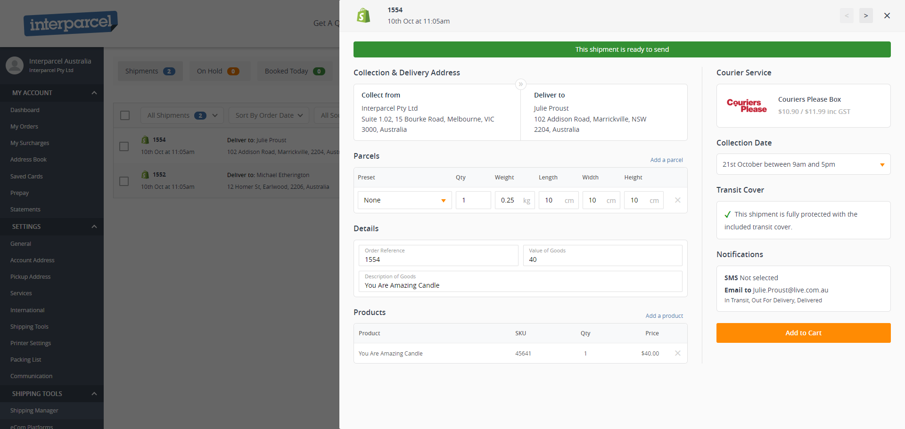Click the parcel Width field
The height and width of the screenshot is (429, 905).
[x=601, y=200]
